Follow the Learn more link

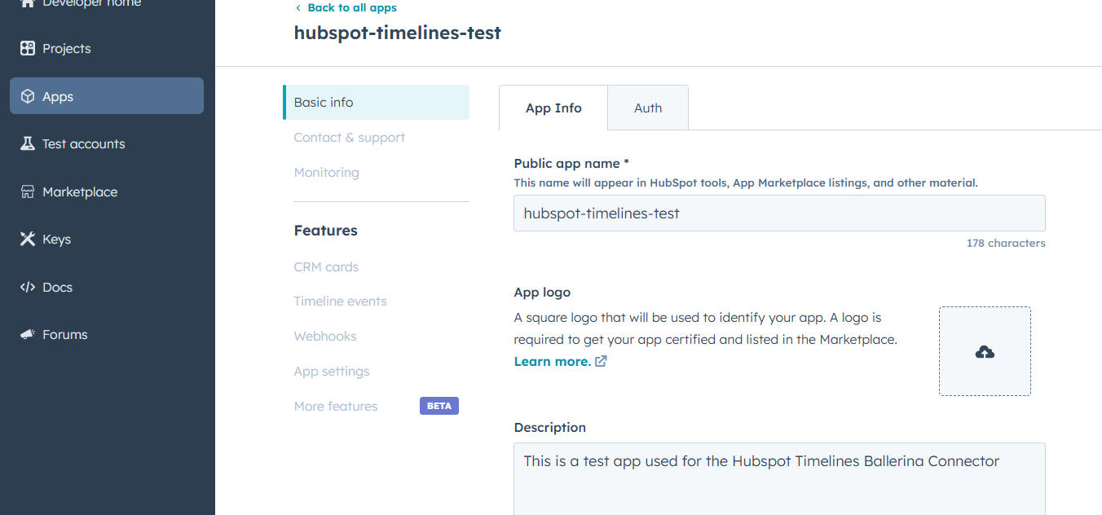[553, 361]
